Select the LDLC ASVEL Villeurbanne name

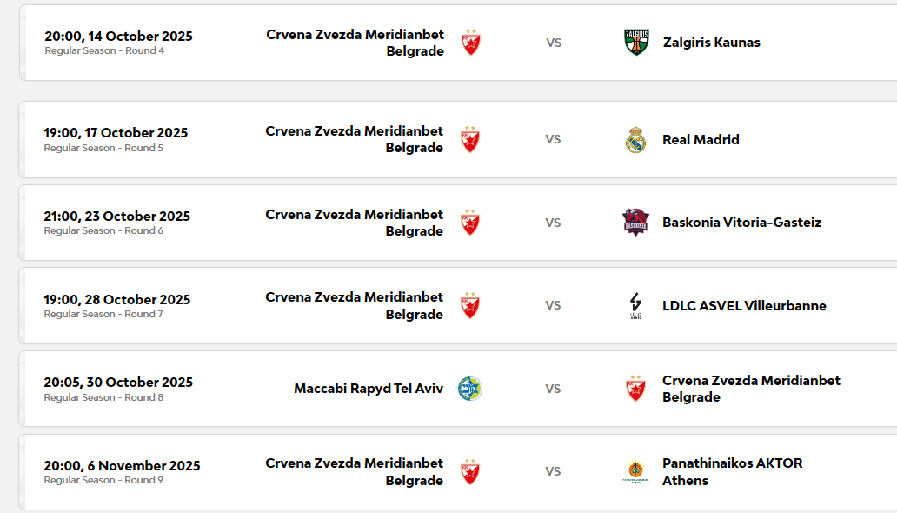click(x=744, y=306)
